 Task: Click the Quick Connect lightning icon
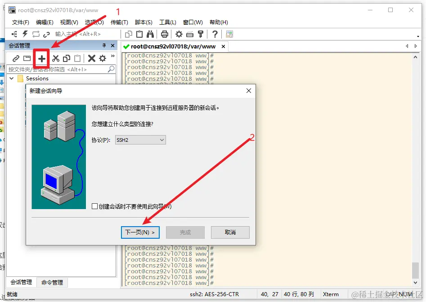pos(25,34)
